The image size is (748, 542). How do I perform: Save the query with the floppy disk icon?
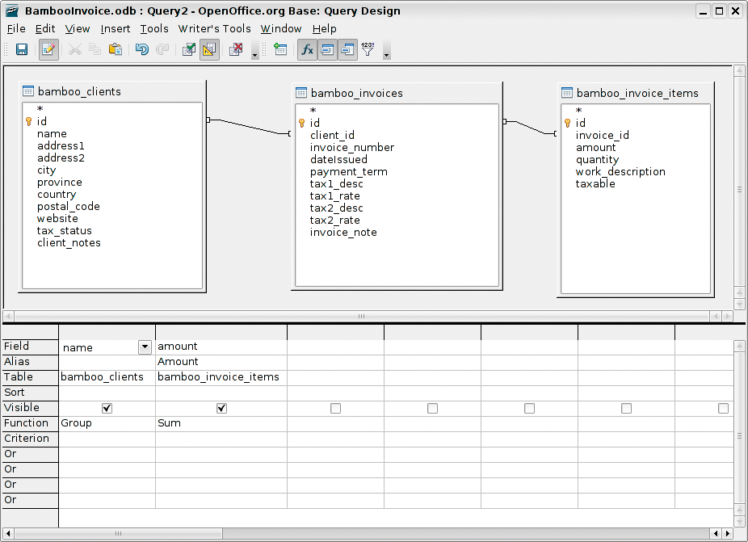(22, 49)
